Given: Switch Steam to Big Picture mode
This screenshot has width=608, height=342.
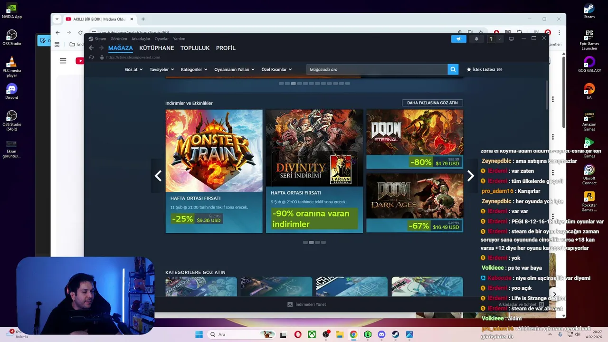Looking at the screenshot, I should (x=511, y=39).
